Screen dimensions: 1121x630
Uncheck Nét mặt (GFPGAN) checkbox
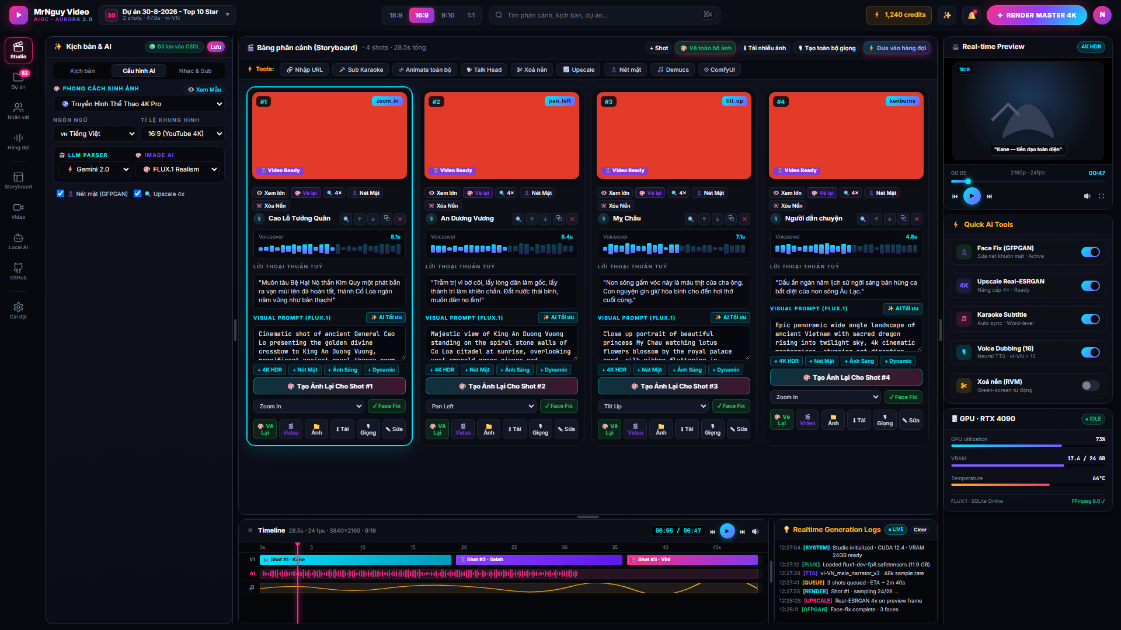click(60, 194)
